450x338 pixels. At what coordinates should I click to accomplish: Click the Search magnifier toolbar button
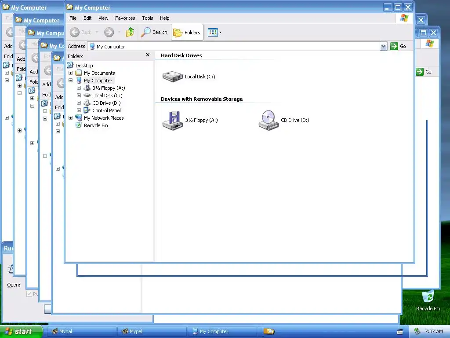[x=154, y=32]
